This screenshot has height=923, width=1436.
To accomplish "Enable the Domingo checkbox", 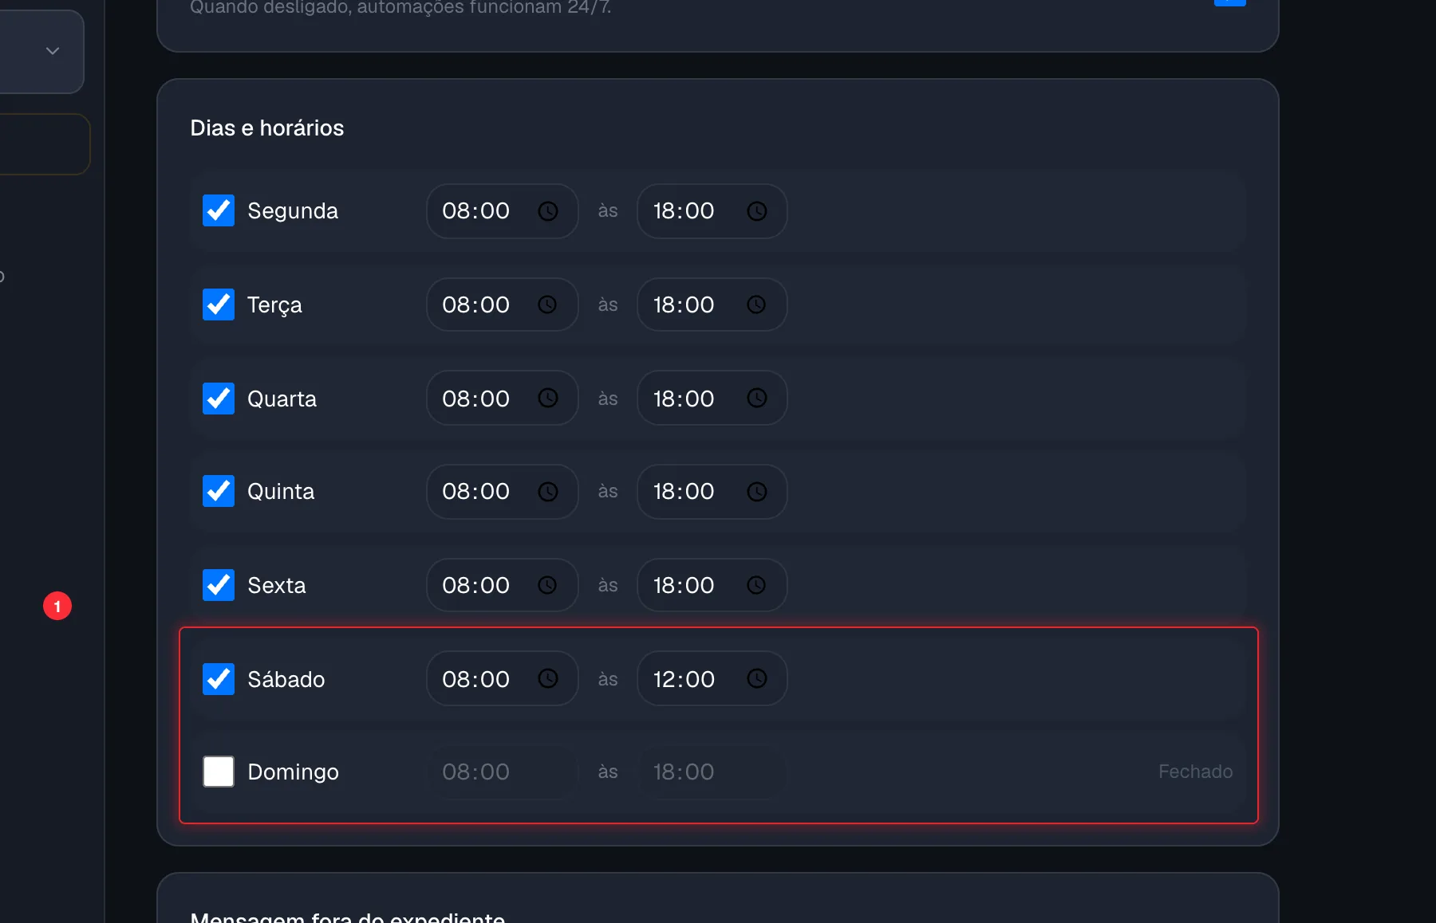I will [x=219, y=772].
